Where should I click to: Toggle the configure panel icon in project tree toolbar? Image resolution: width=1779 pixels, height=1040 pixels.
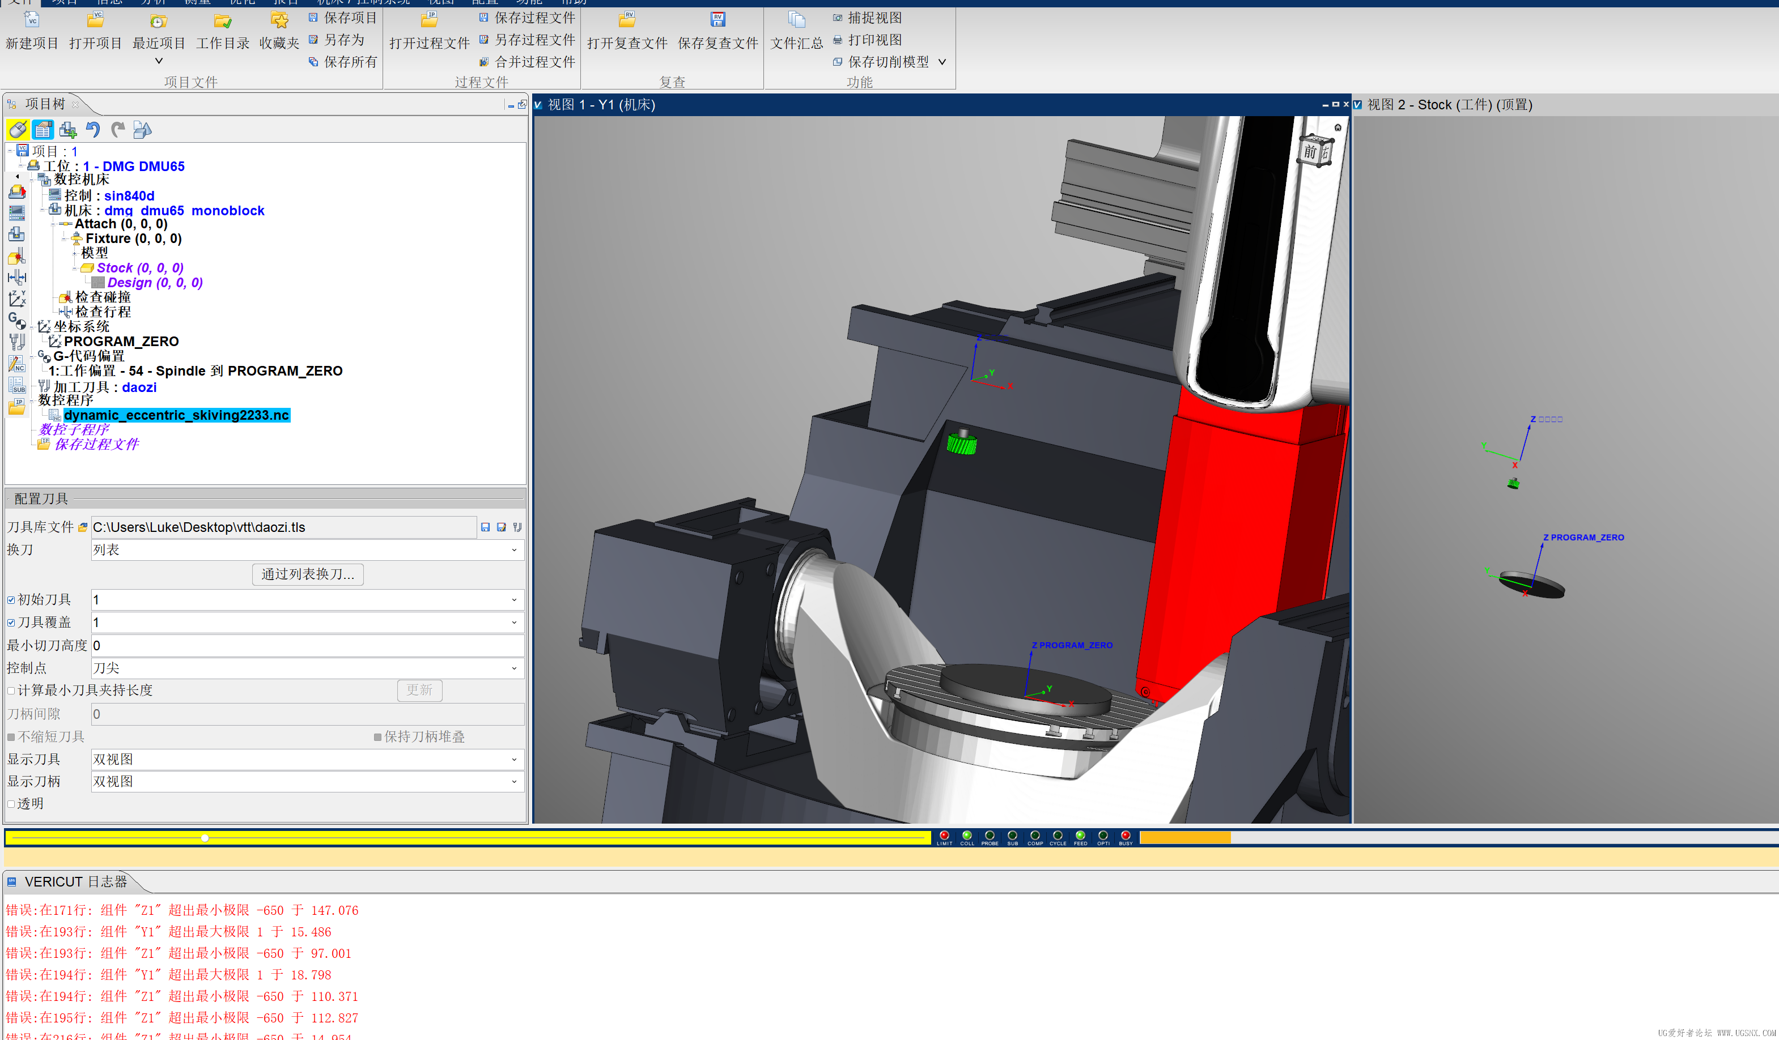pos(43,129)
